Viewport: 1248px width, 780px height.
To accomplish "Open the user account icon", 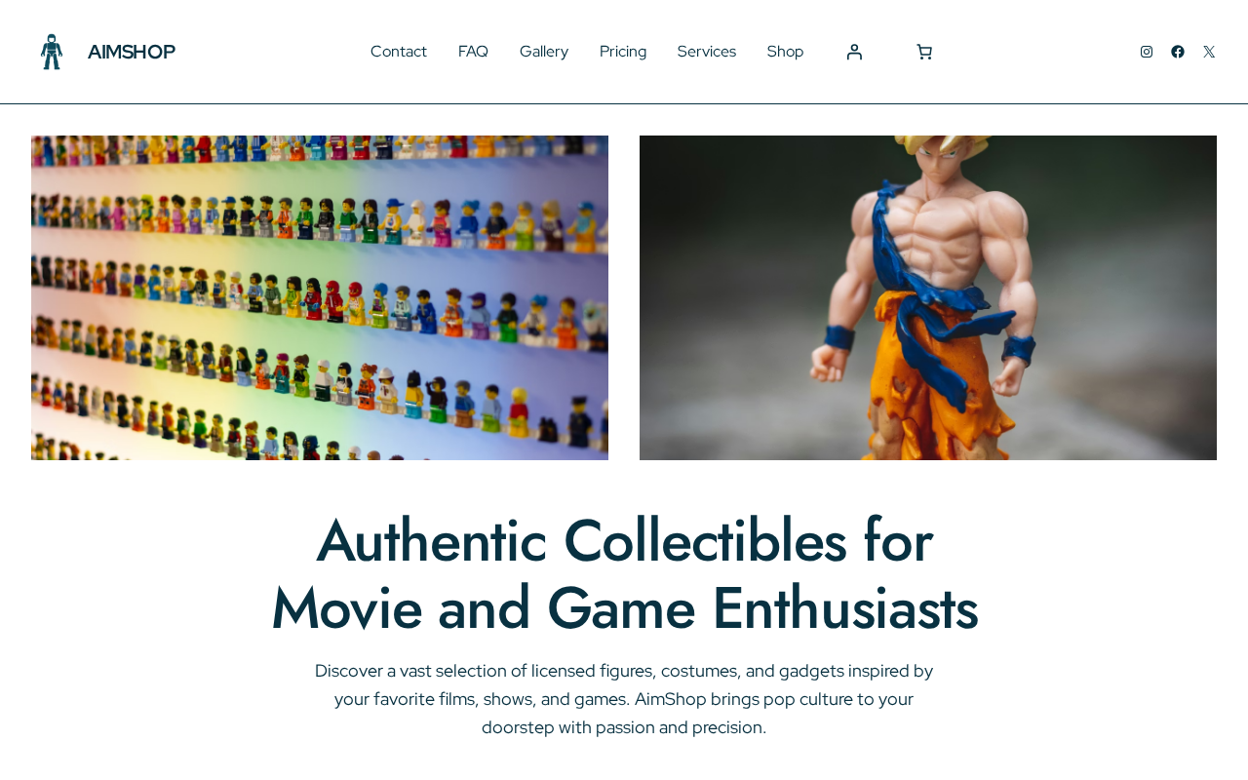I will point(854,52).
